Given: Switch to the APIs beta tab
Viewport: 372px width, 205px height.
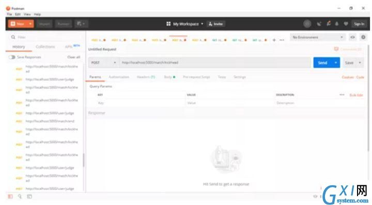Looking at the screenshot, I should (x=72, y=47).
